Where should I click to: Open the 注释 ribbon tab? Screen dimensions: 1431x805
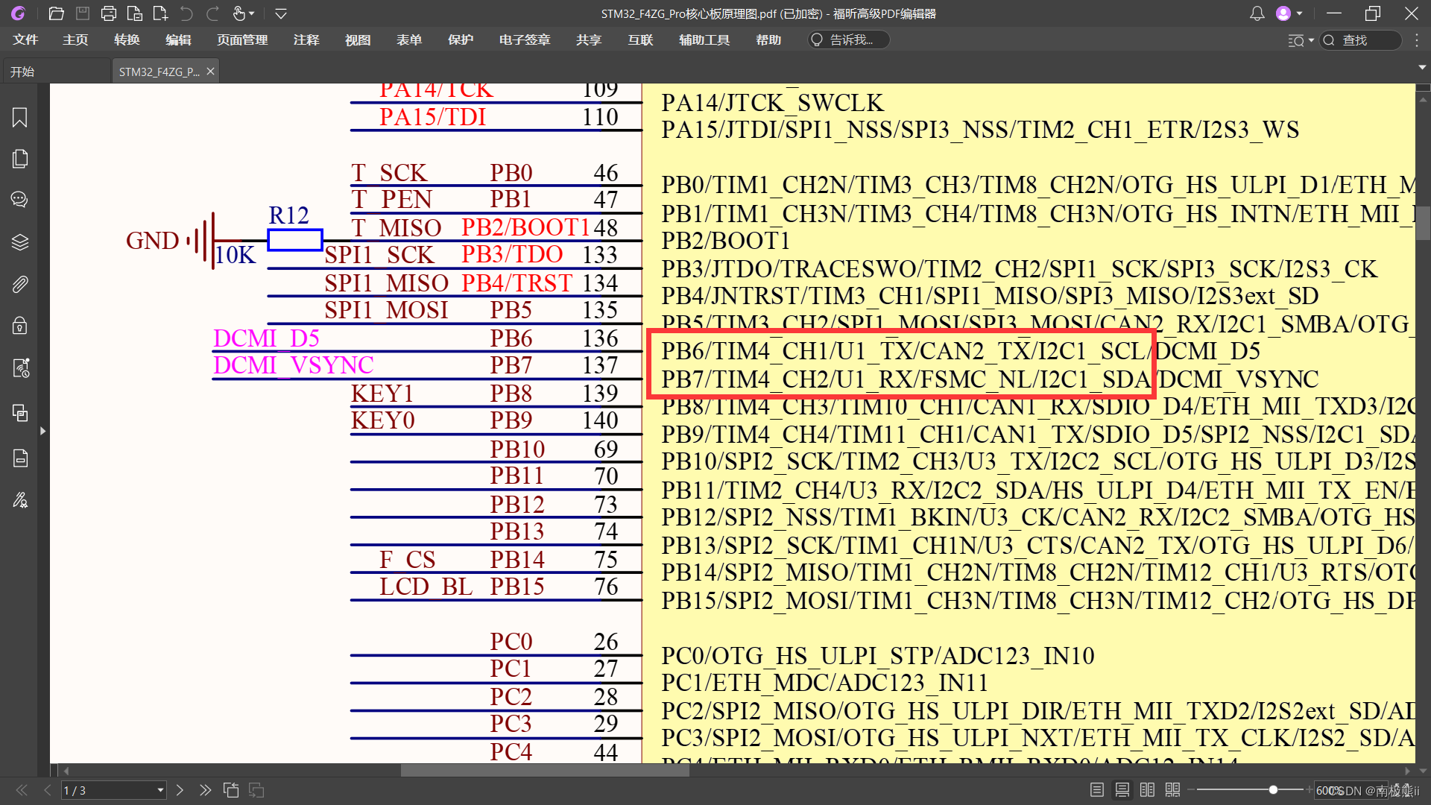click(x=306, y=40)
